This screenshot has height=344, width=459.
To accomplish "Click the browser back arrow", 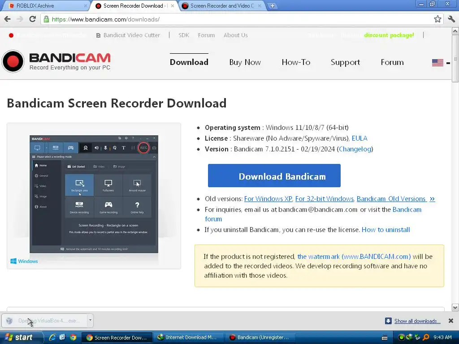I will (x=8, y=19).
